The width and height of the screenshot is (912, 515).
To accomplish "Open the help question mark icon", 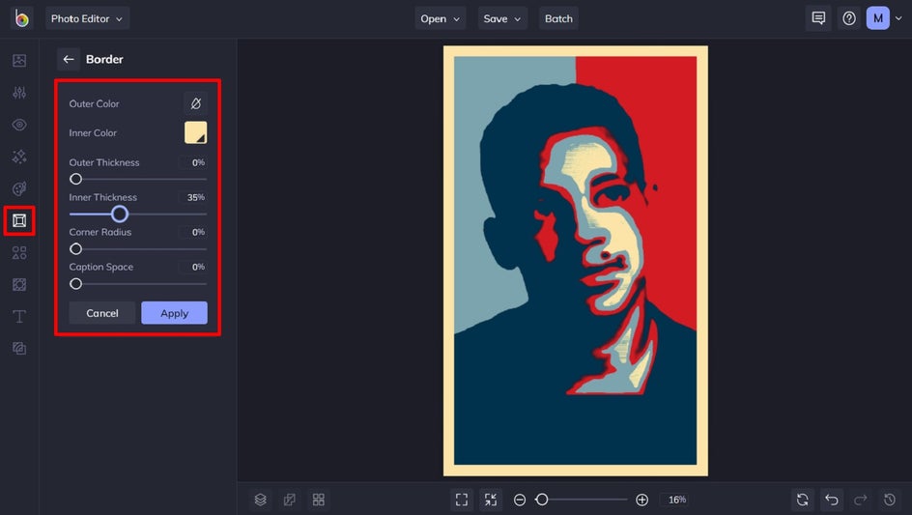I will [849, 18].
